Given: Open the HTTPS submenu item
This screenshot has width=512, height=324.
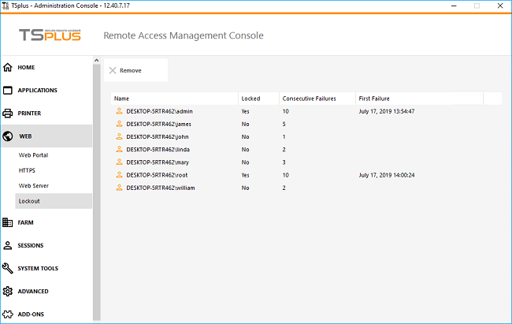Looking at the screenshot, I should coord(27,170).
